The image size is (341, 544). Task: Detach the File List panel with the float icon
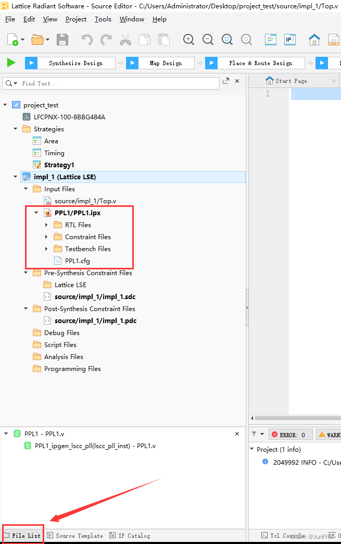coord(226,81)
